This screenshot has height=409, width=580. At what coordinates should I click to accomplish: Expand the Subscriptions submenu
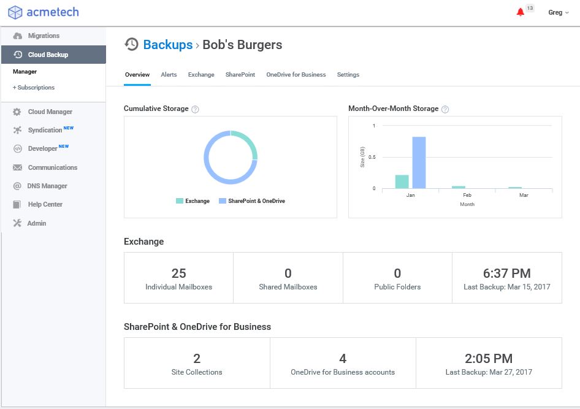click(34, 88)
